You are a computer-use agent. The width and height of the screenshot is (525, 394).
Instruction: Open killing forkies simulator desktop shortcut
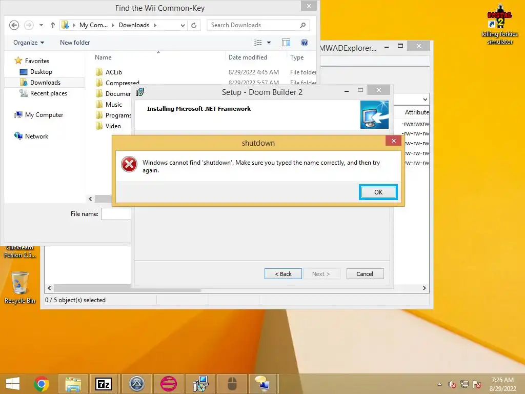(499, 24)
